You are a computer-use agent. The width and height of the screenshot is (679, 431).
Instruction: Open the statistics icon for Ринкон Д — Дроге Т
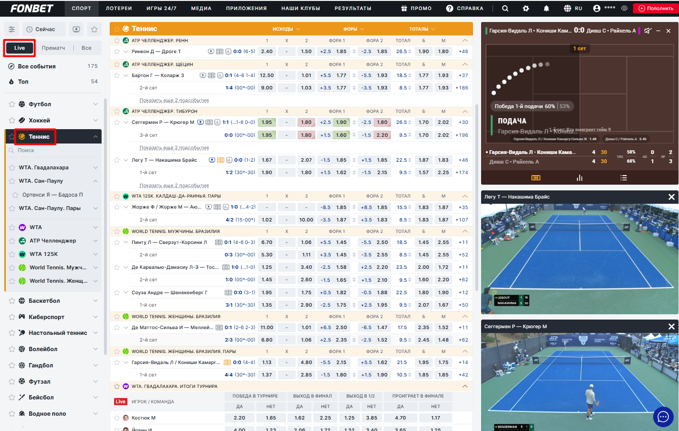(x=228, y=52)
